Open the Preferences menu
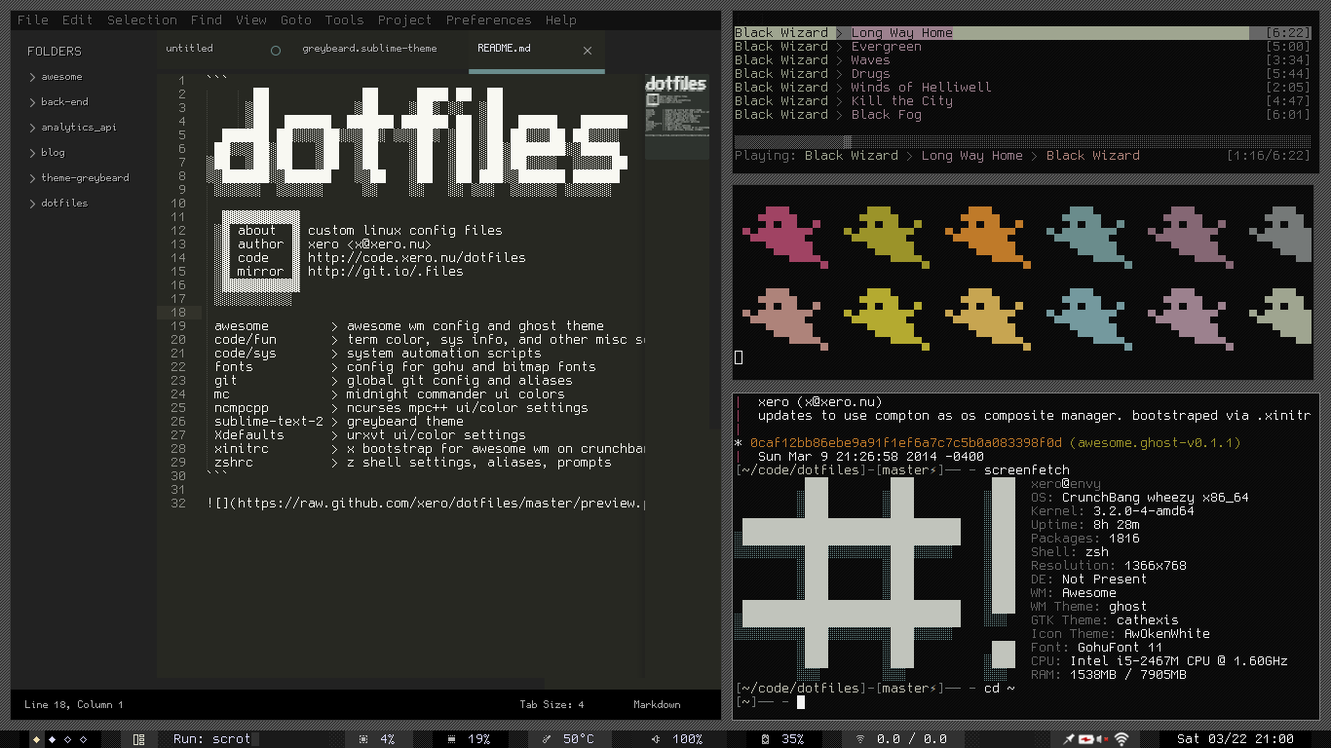1331x748 pixels. click(489, 19)
